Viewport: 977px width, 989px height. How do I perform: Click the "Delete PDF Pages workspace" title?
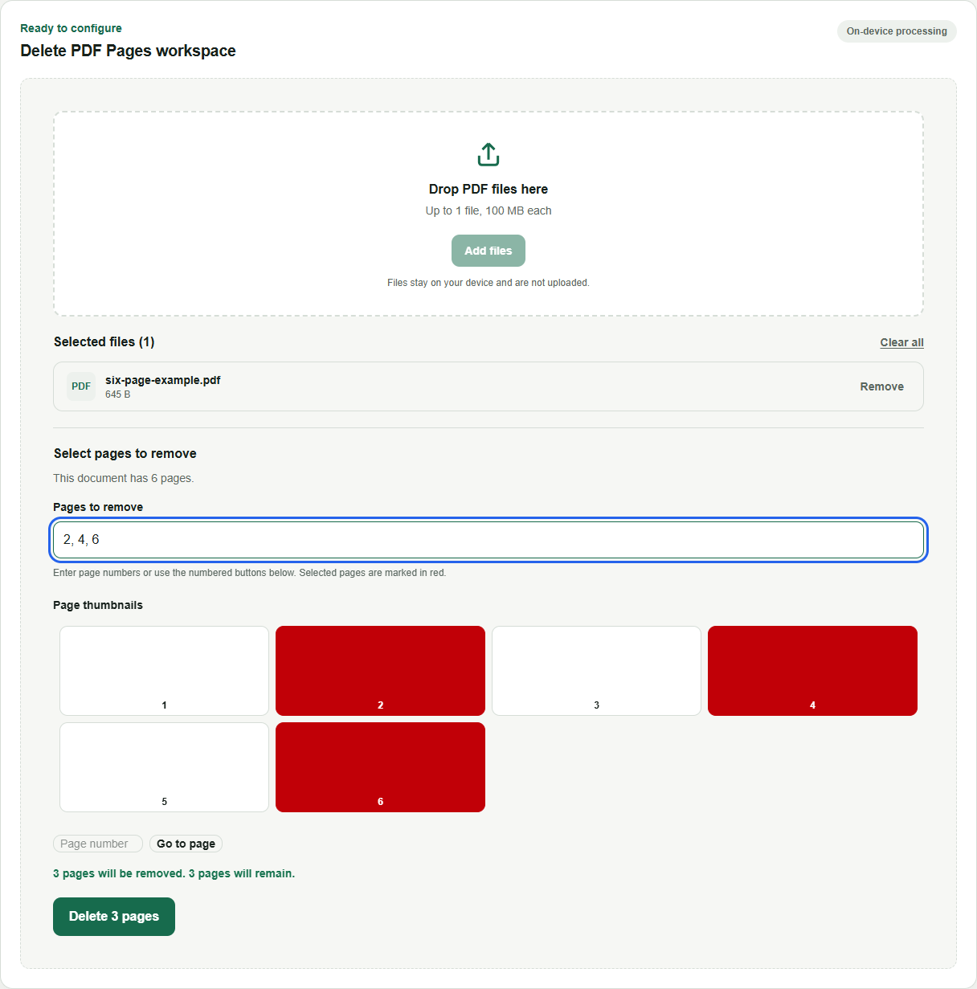click(129, 51)
